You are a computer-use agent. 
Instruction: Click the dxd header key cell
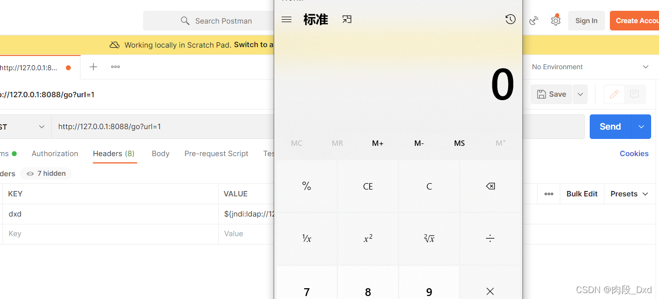tap(111, 214)
